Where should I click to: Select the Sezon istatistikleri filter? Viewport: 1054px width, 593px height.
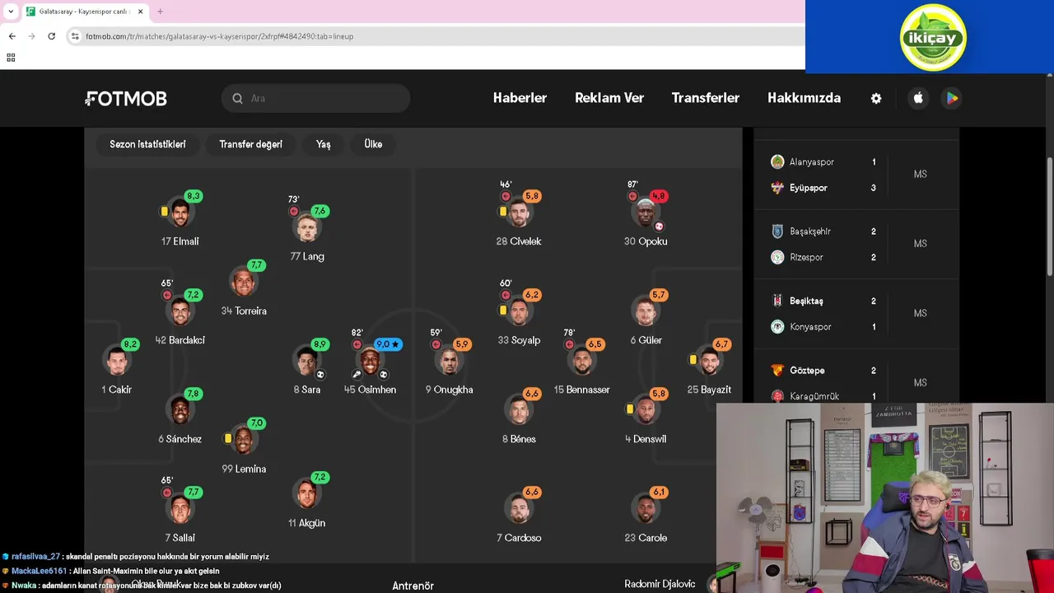pyautogui.click(x=147, y=144)
